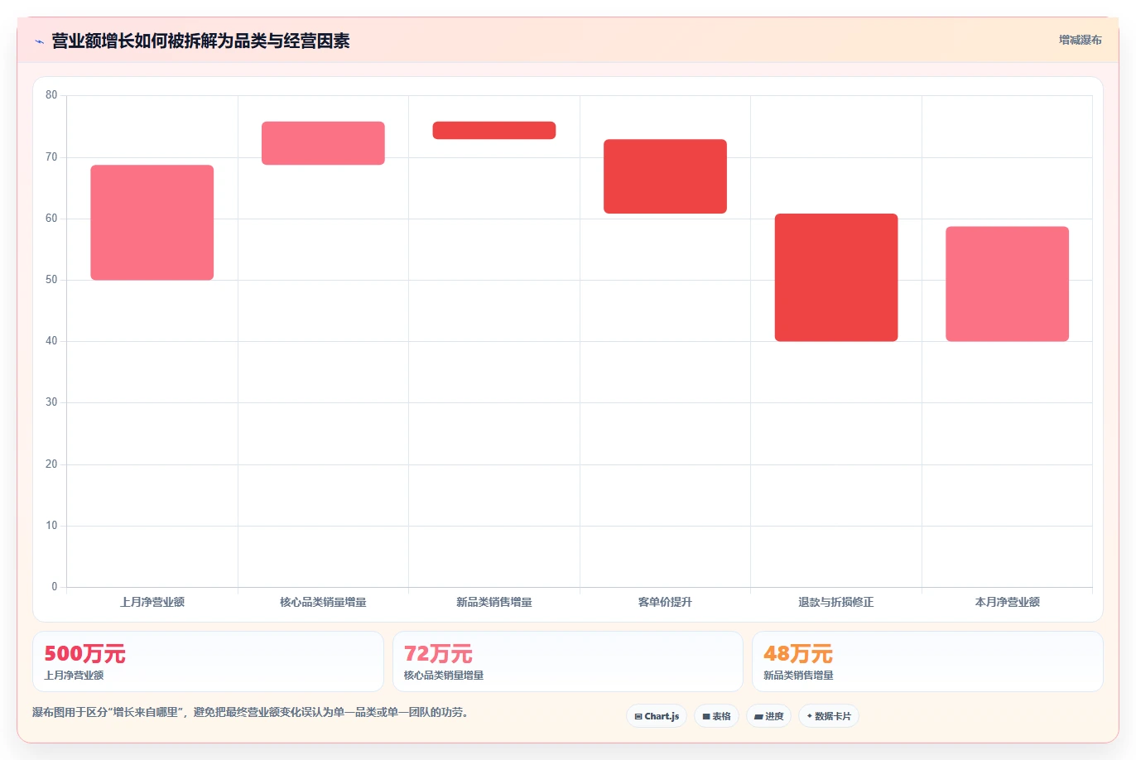Click the footnote text about 瀑布图

pos(253,712)
